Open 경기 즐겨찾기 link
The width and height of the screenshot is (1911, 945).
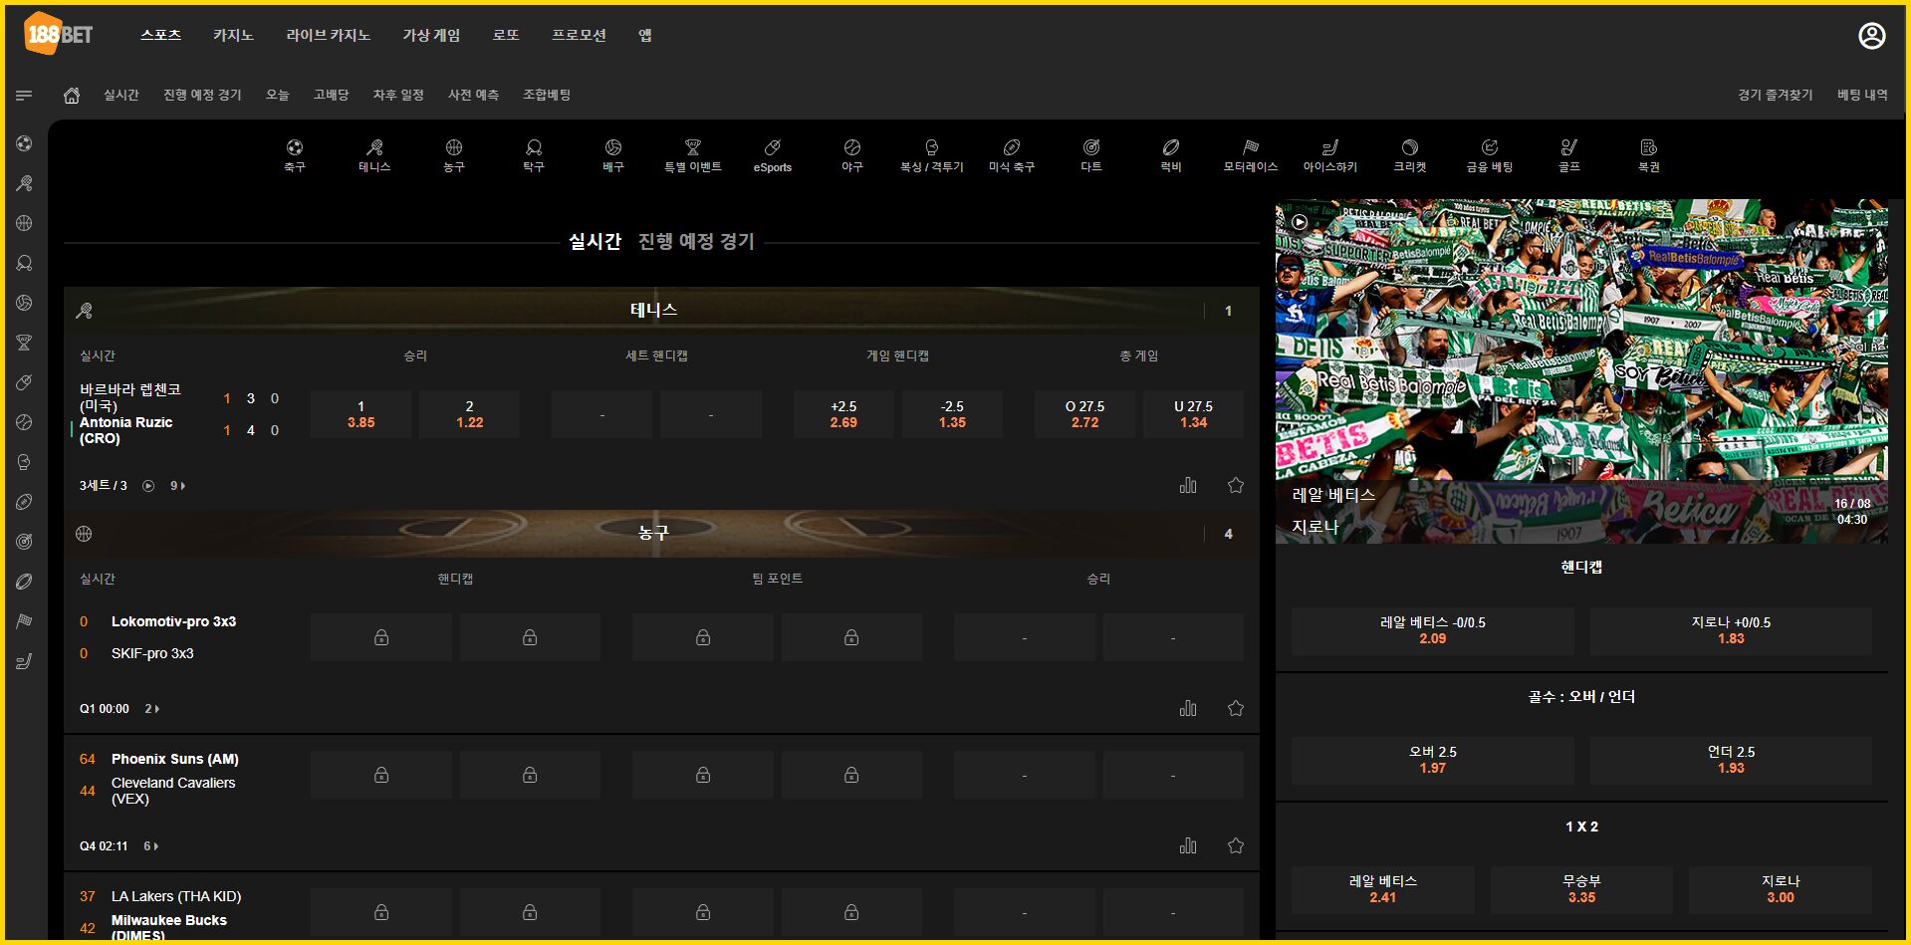1775,95
